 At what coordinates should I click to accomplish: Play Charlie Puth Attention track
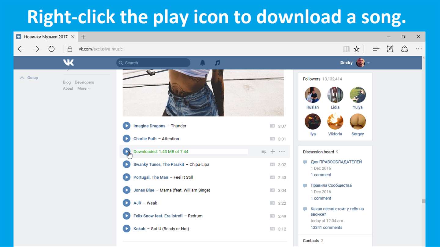pos(127,139)
